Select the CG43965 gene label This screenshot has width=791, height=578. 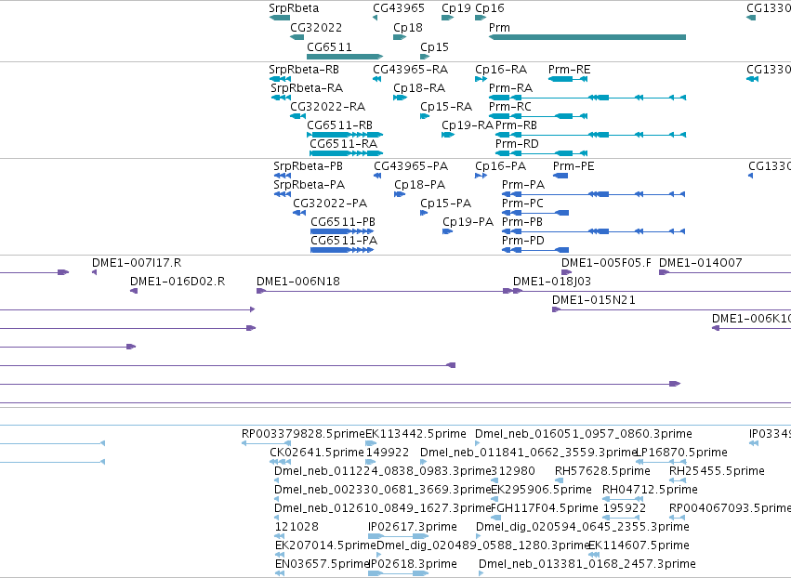pos(399,8)
